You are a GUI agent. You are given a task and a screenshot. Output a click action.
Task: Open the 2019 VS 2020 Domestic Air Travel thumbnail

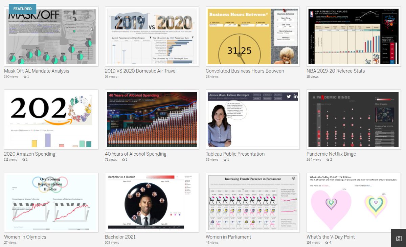coord(152,37)
